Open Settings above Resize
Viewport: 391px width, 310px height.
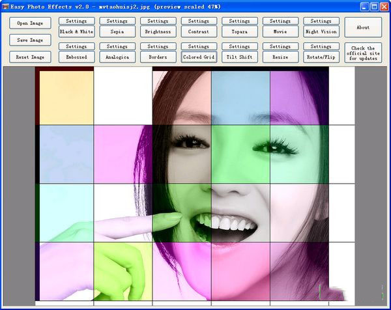280,46
